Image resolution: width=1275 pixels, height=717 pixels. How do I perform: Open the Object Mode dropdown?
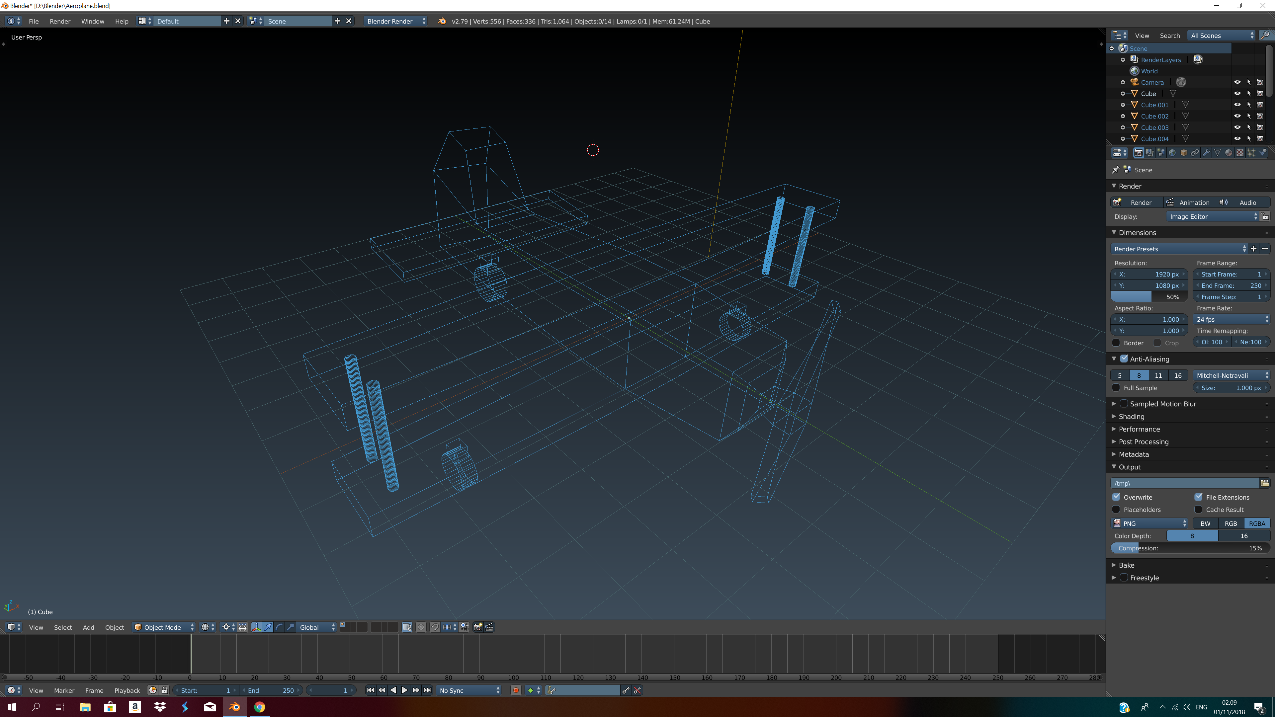pos(163,627)
